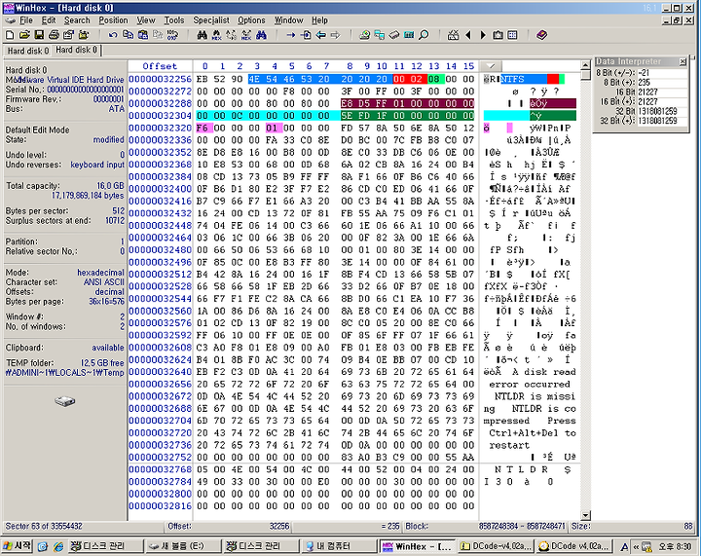Screen dimensions: 701x556
Task: Click the Go To Offset arrow icon
Action: pyautogui.click(x=290, y=35)
